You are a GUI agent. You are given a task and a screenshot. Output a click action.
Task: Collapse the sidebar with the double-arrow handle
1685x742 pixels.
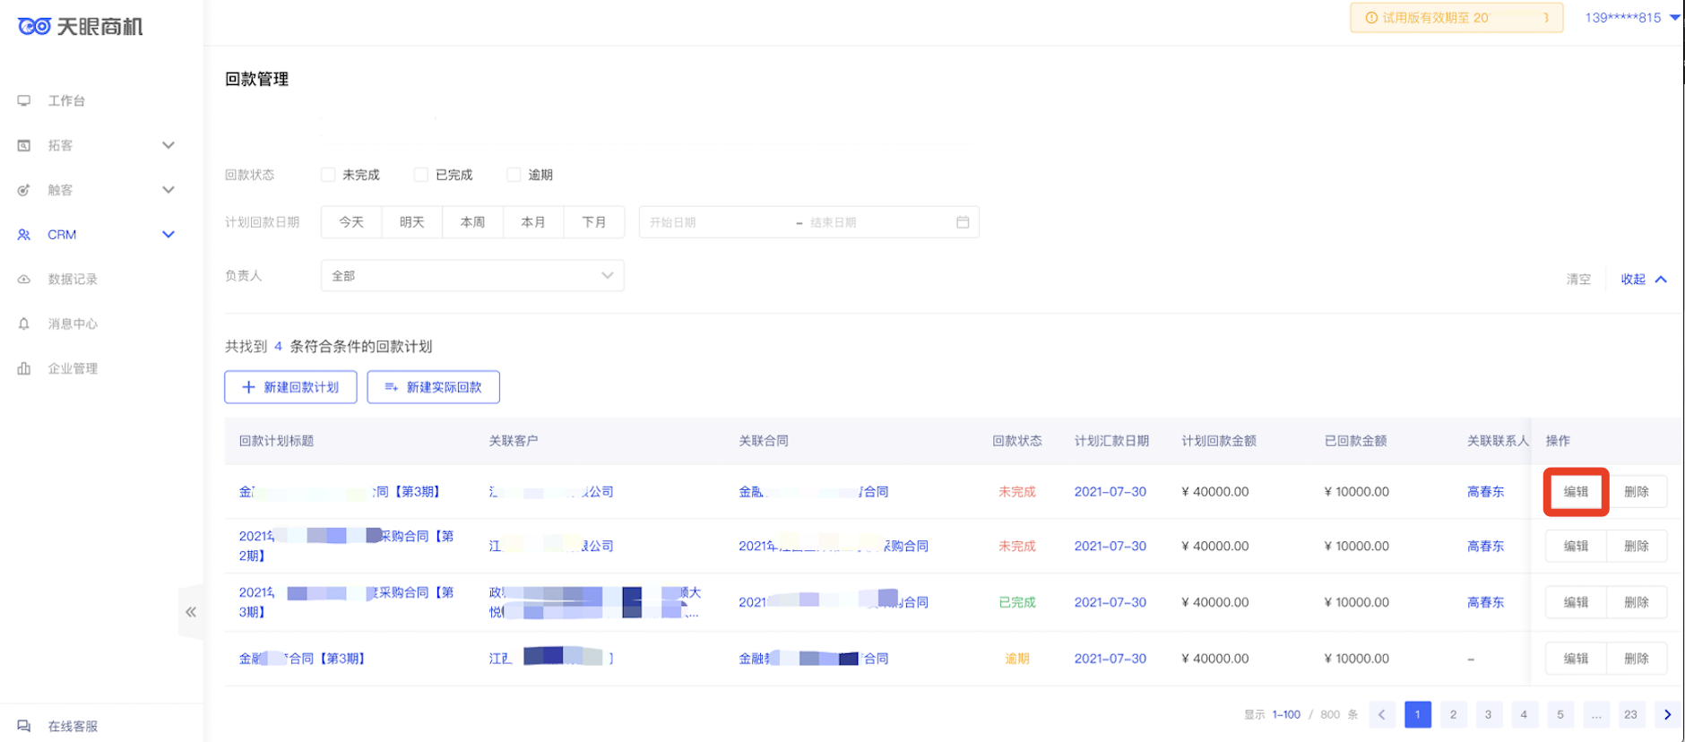[191, 612]
